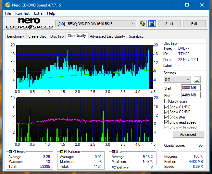Click the Jitter maximum value 10.9 %
This screenshot has height=174, width=212.
coord(148,162)
